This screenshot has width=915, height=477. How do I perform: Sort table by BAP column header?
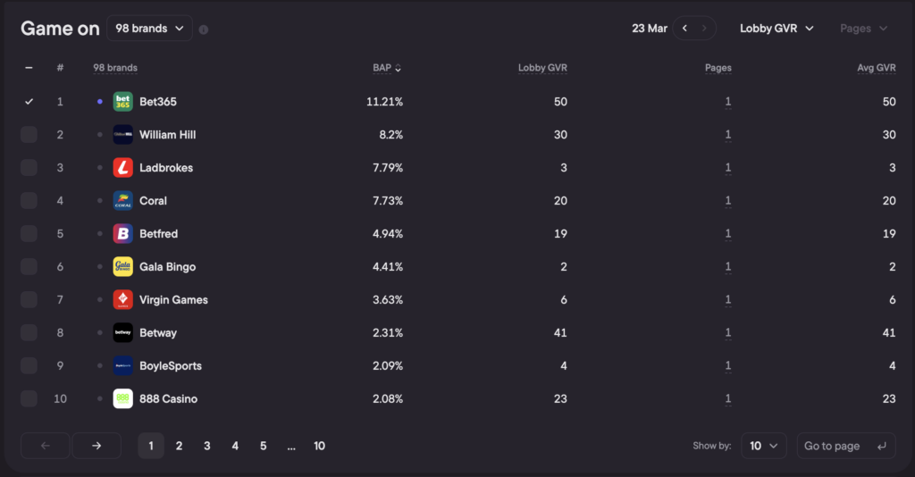click(386, 68)
